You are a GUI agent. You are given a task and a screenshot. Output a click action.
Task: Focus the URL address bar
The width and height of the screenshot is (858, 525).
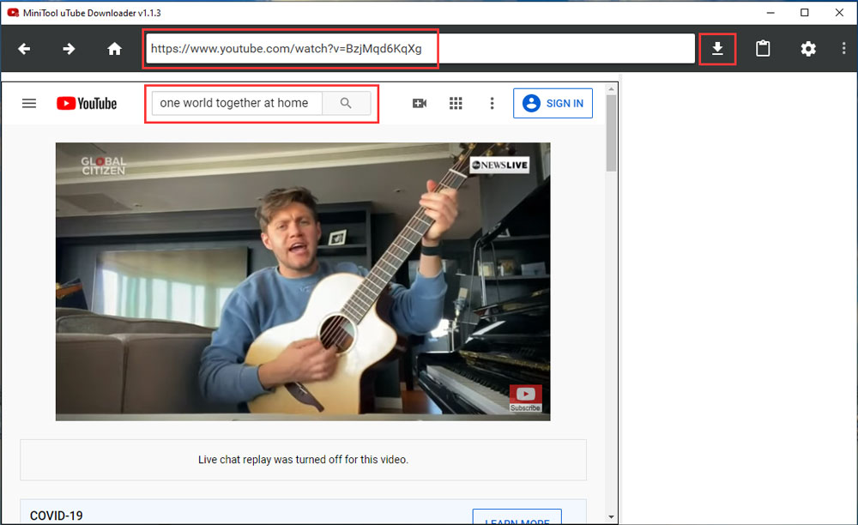(x=420, y=49)
